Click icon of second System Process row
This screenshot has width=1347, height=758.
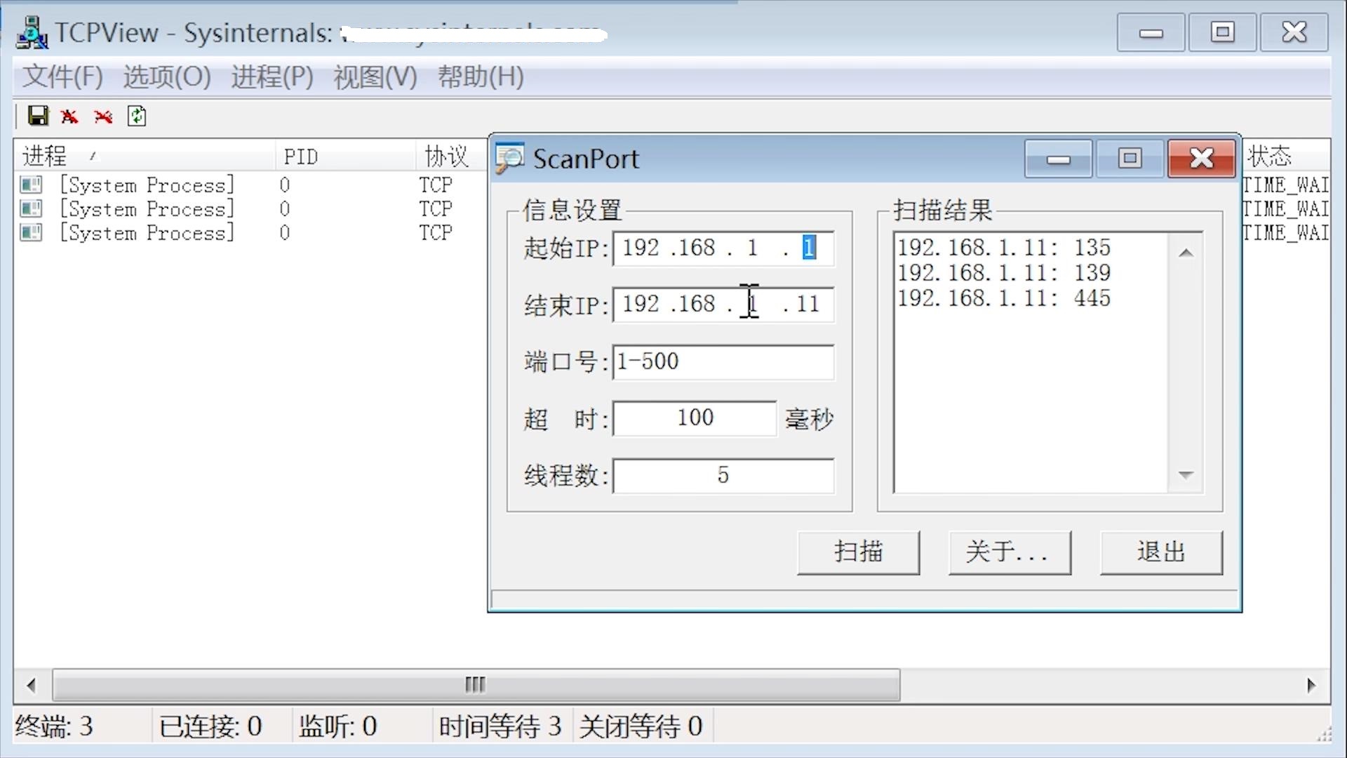31,209
